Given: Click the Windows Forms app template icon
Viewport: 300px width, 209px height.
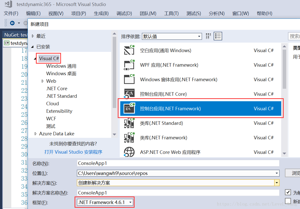Looking at the screenshot, I should (129, 79).
